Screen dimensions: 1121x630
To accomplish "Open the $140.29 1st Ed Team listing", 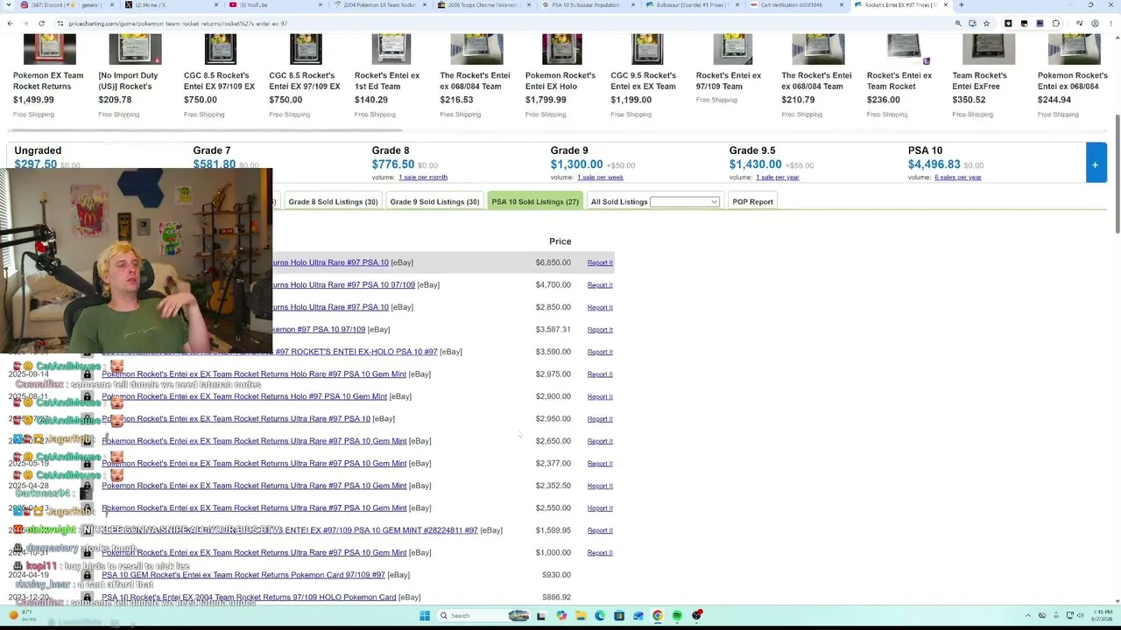I will (x=387, y=80).
